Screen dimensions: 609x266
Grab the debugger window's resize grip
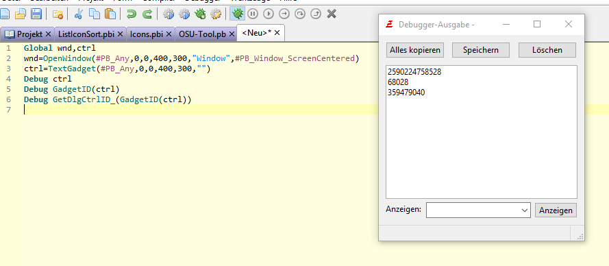coord(580,237)
